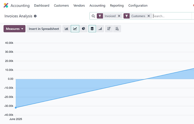
Task: Open the Reporting menu
Action: coord(117,6)
